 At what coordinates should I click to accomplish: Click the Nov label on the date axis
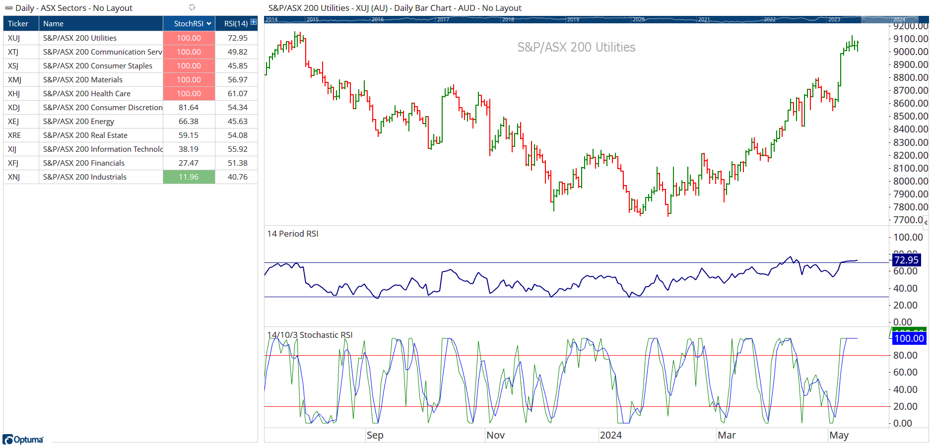[x=495, y=435]
